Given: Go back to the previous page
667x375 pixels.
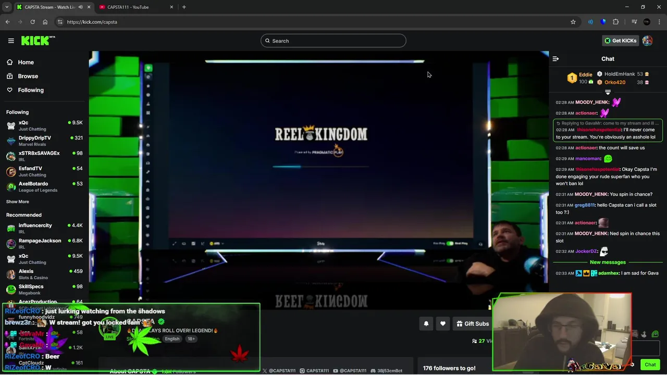Looking at the screenshot, I should (7, 22).
